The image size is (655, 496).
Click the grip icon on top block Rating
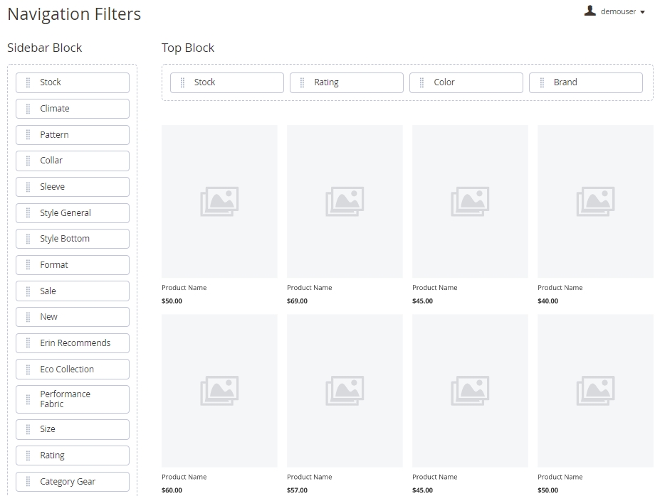(x=302, y=82)
